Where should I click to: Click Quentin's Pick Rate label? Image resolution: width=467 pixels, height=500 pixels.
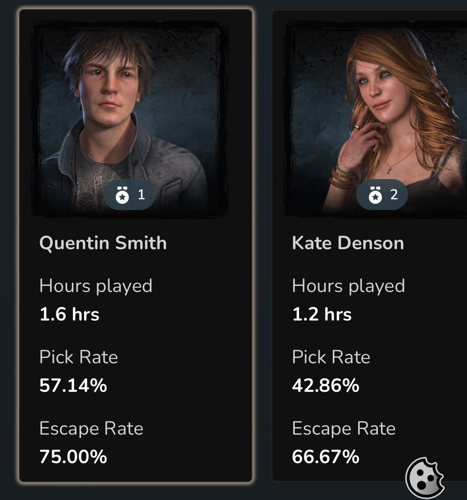pos(78,357)
